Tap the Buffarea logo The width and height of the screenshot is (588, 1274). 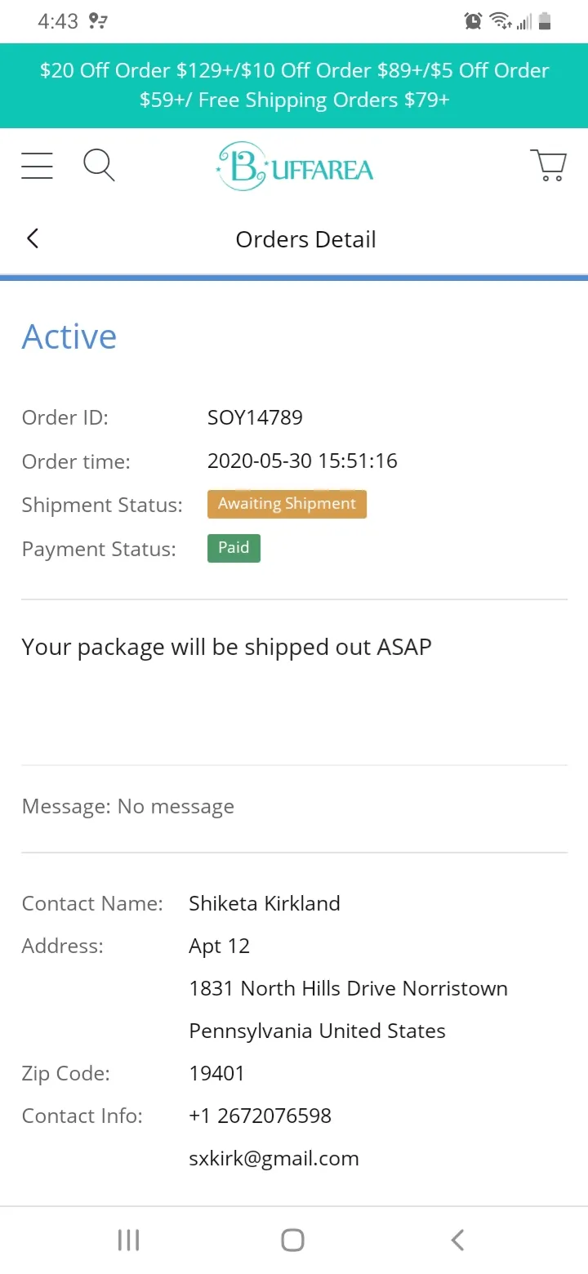[295, 167]
